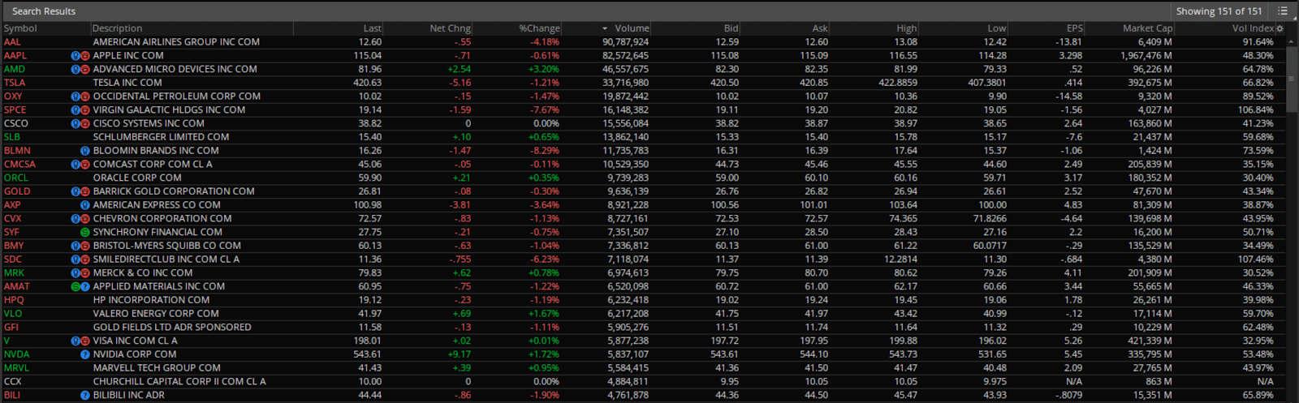Sort by the Ask column header

tap(820, 28)
